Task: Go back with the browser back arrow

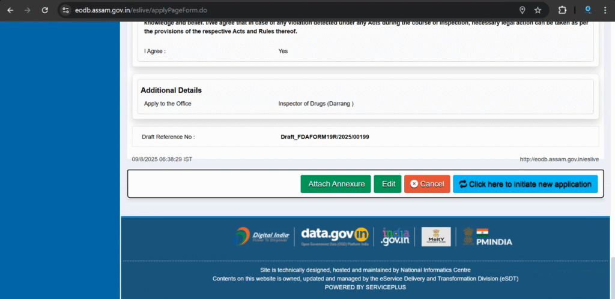Action: tap(10, 10)
